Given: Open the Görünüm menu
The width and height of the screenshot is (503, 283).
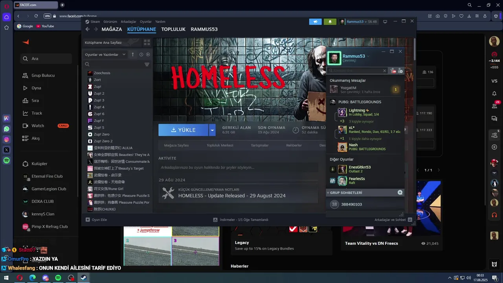Looking at the screenshot, I should click(110, 22).
